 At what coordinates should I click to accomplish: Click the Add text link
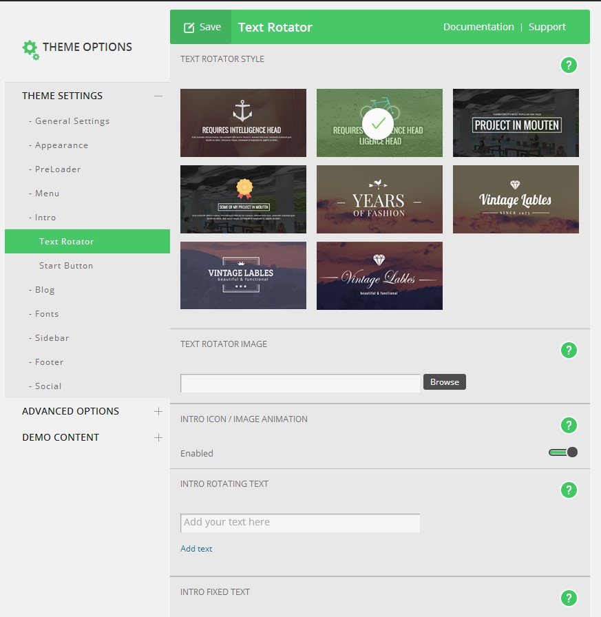pyautogui.click(x=196, y=549)
